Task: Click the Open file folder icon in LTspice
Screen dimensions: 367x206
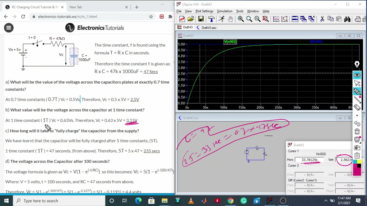Action: click(191, 19)
